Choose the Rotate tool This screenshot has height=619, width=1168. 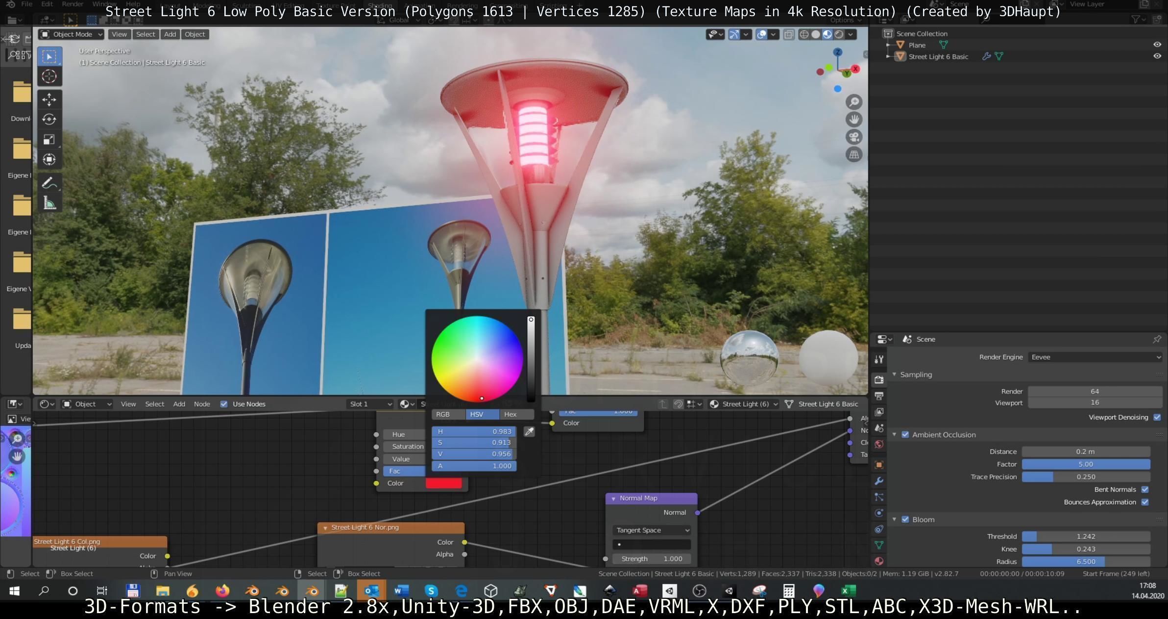[49, 119]
